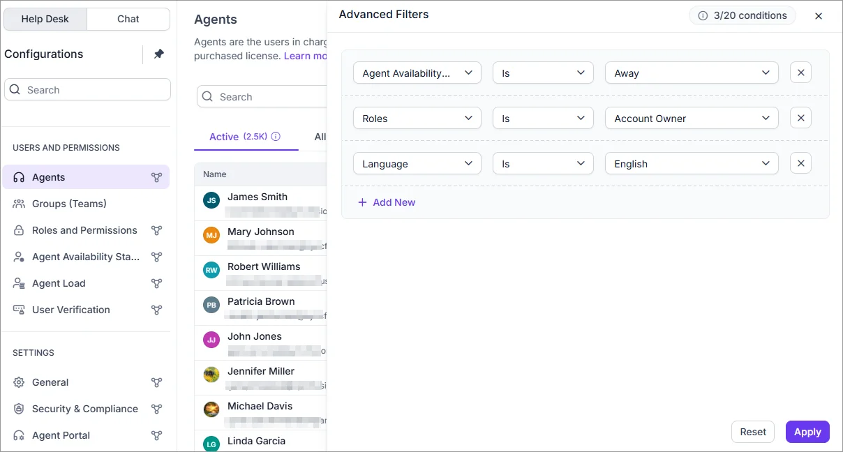
Task: Open the Account Owner value dropdown
Action: (691, 118)
